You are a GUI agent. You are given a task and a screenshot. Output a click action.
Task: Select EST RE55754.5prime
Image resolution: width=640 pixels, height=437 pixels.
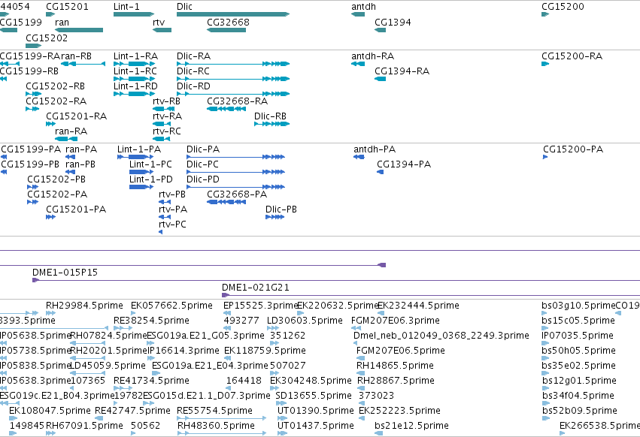click(x=222, y=418)
